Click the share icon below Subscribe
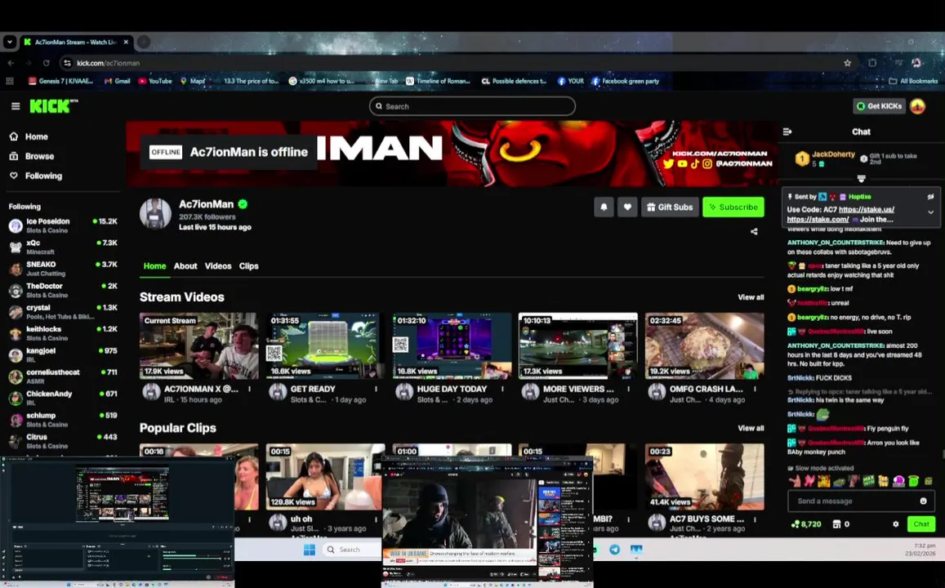The image size is (945, 588). point(754,231)
